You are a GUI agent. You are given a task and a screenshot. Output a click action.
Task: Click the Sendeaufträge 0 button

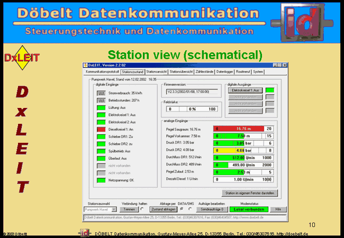coord(212,209)
